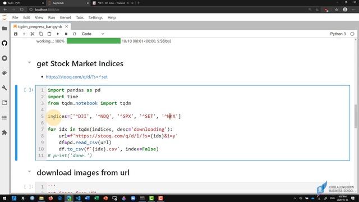Click the df.to_csv code line

[108, 149]
